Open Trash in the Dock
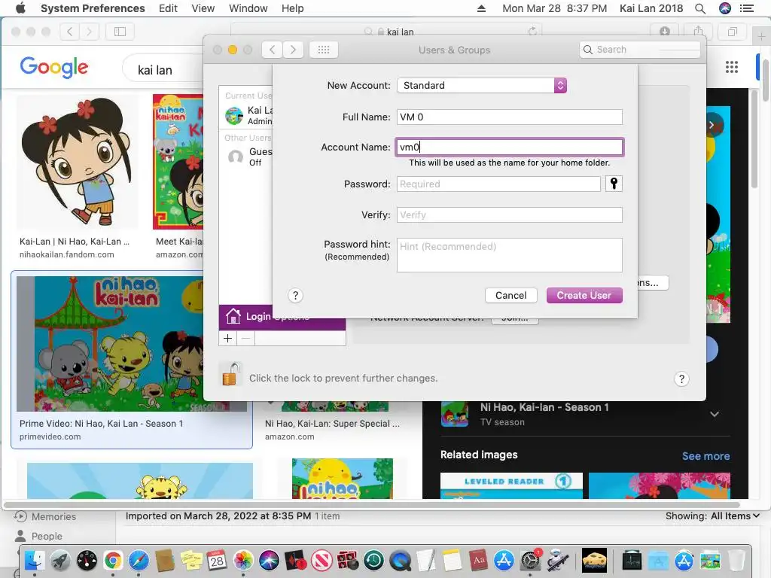The image size is (771, 578). 736,560
